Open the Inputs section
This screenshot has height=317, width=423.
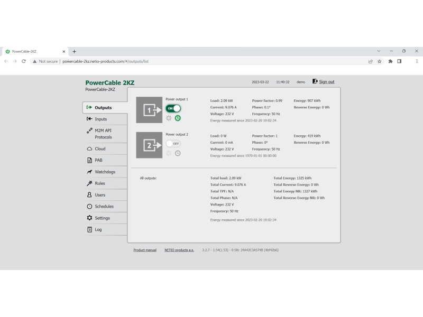105,119
